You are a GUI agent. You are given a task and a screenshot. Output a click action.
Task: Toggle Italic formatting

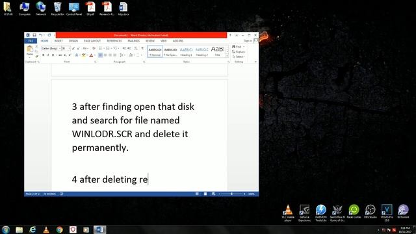pyautogui.click(x=48, y=55)
